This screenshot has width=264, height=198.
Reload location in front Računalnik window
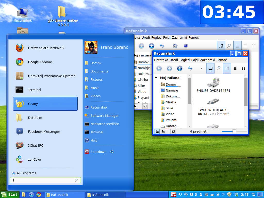pyautogui.click(x=190, y=68)
